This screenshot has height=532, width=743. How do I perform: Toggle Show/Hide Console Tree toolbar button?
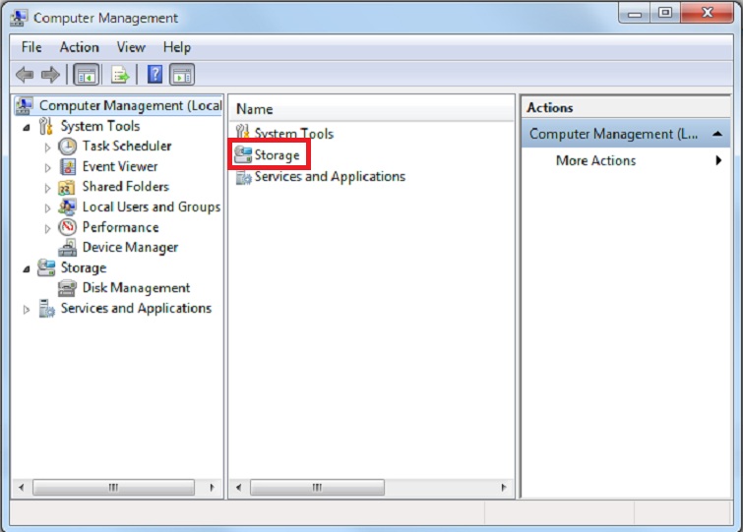[x=87, y=75]
